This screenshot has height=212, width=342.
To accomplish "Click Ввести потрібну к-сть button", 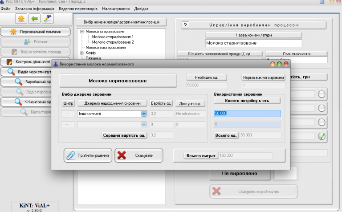I will tap(247, 101).
